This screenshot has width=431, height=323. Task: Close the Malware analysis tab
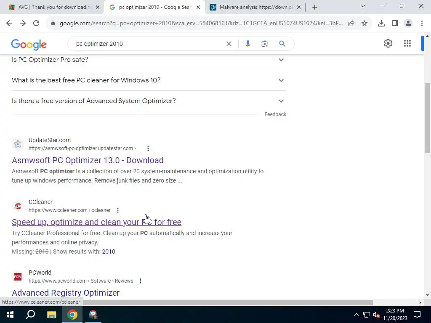click(299, 7)
